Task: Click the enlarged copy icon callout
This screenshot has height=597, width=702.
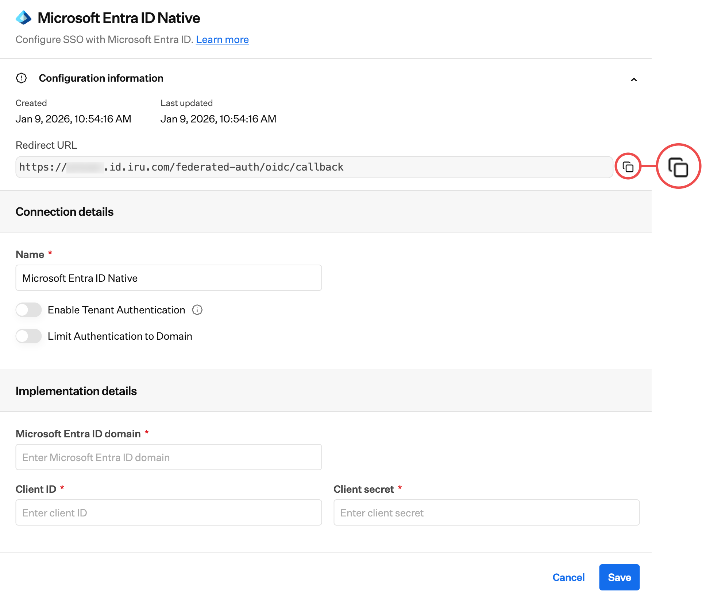Action: click(x=678, y=167)
